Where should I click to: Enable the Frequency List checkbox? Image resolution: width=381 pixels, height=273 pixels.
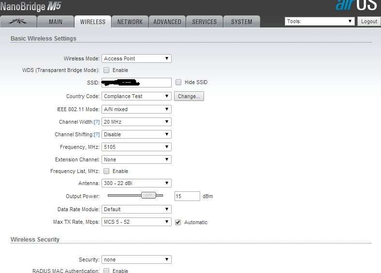point(106,171)
